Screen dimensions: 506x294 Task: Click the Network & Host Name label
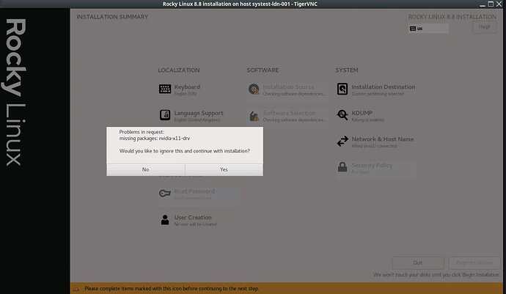383,139
